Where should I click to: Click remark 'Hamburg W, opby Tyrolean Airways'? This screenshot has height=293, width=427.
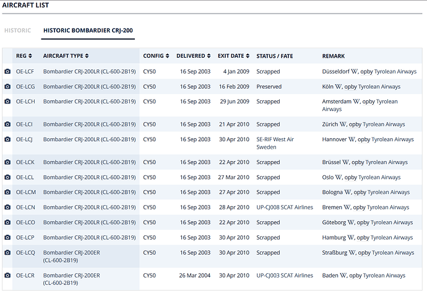(x=368, y=237)
